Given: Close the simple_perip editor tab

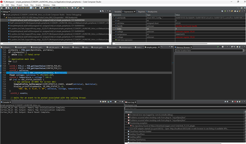Looking at the screenshot, I should click(x=159, y=47).
